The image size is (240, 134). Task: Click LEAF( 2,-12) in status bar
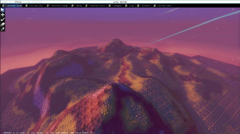click(x=27, y=133)
